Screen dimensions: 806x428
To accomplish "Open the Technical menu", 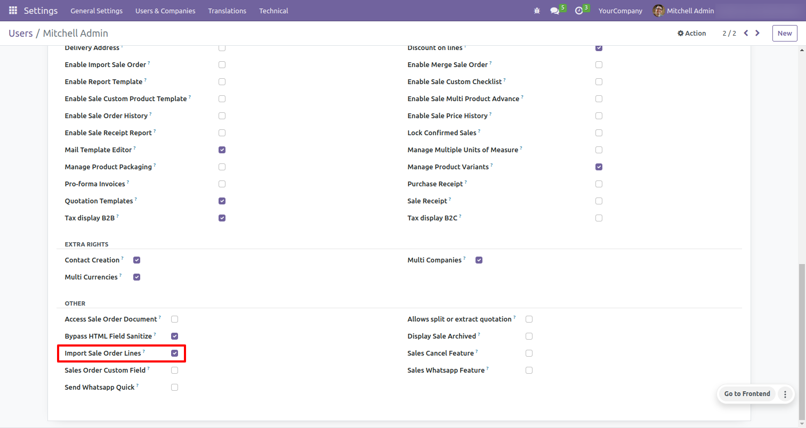I will click(273, 11).
